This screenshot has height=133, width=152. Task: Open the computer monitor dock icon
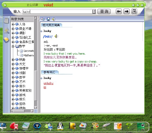(3, 126)
